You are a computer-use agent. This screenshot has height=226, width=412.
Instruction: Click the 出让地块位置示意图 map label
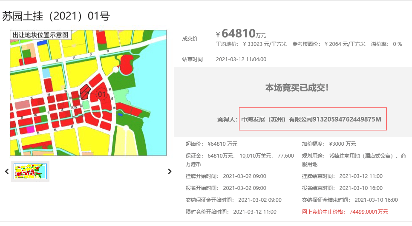pos(41,35)
